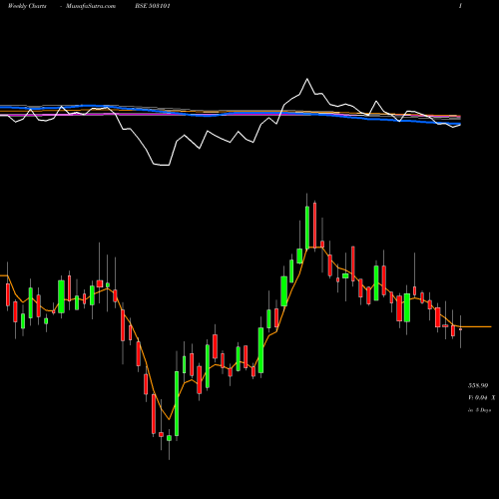This screenshot has width=499, height=499.
Task: Click the "V: 0.94 X" volume text
Action: [x=481, y=397]
